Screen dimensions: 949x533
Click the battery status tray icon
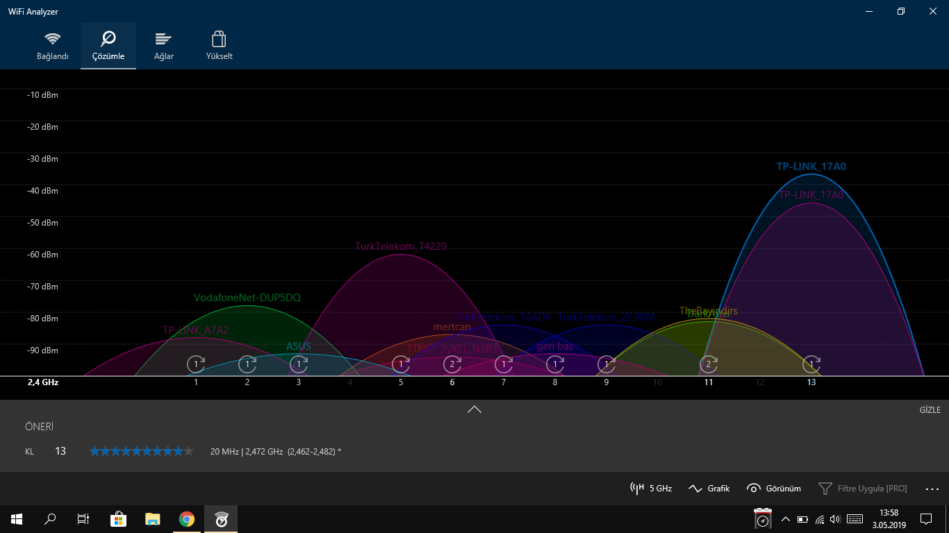tap(802, 519)
